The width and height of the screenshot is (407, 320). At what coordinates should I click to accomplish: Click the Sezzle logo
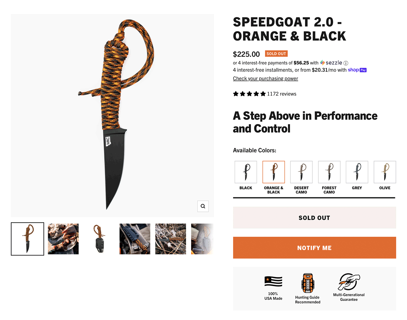point(331,63)
